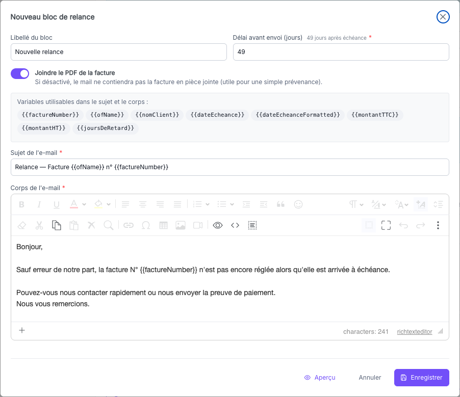Screen dimensions: 460x397
Task: Apply italic formatting
Action: [39, 204]
